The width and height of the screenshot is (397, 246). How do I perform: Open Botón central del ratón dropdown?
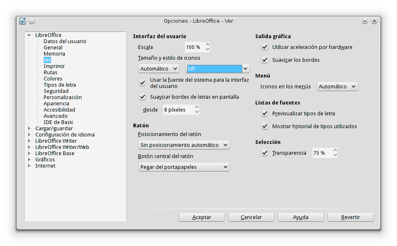[184, 167]
